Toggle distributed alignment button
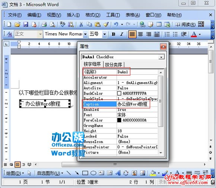This screenshot has height=188, width=216. [157, 34]
